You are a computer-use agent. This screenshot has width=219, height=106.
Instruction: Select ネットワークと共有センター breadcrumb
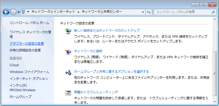click(102, 12)
